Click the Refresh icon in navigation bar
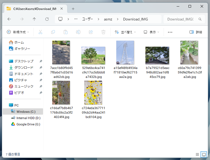 tap(47, 19)
